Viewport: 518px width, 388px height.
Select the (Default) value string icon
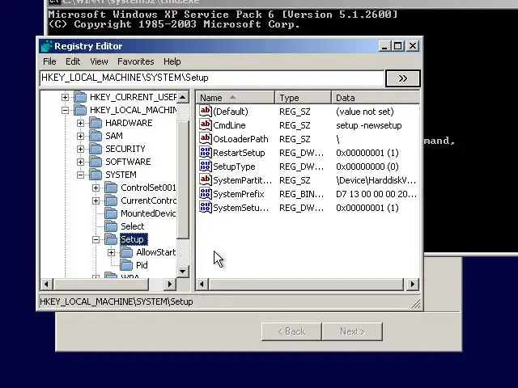click(205, 111)
